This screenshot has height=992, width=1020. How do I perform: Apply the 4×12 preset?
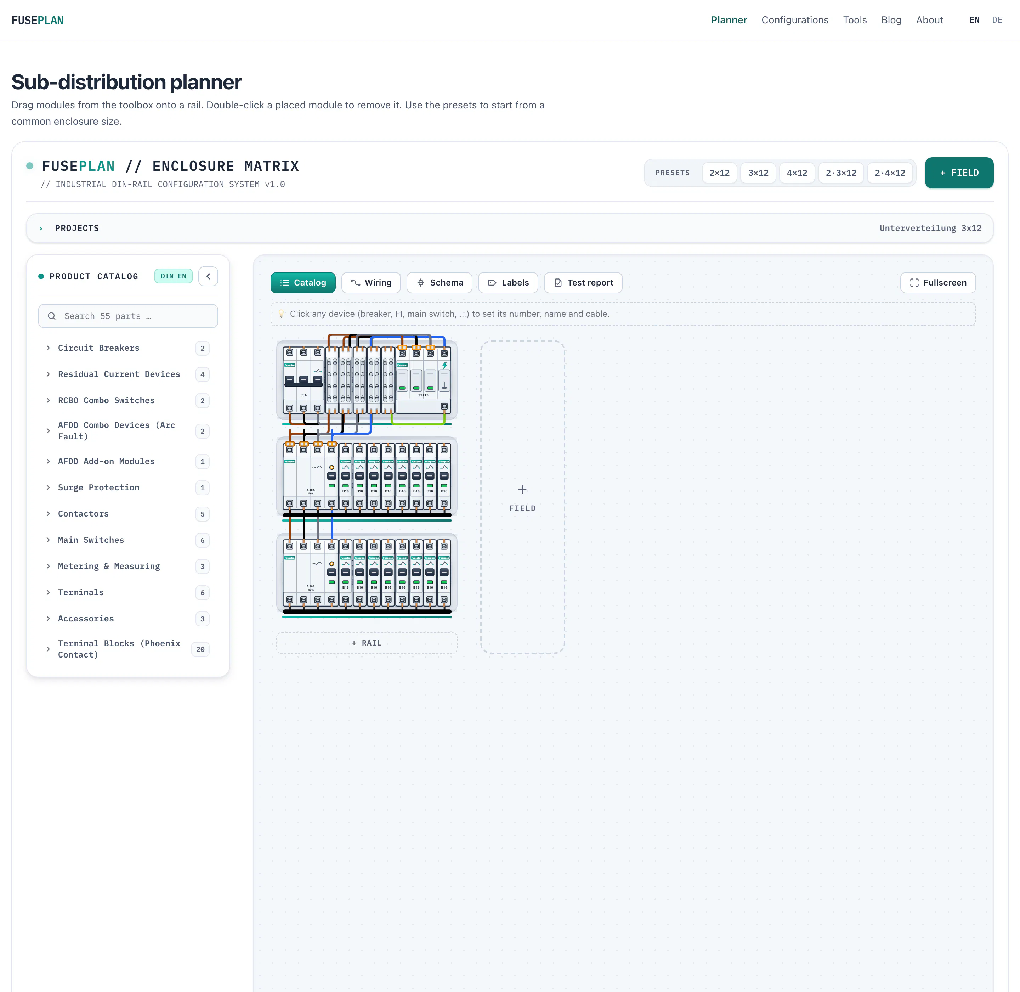(x=797, y=173)
